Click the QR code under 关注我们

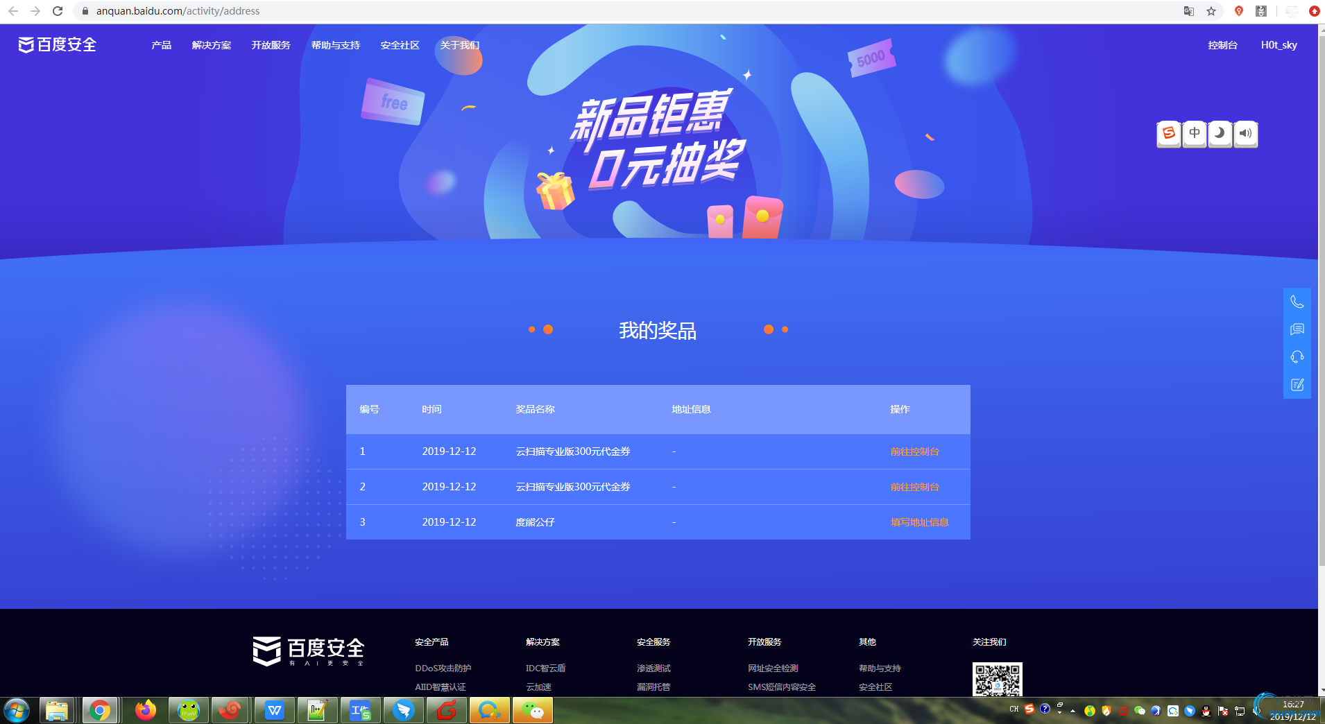(x=998, y=680)
